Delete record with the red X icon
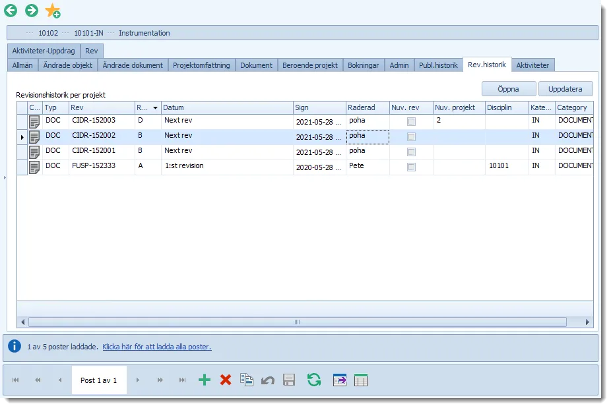Viewport: 611px width, 408px height. (226, 380)
